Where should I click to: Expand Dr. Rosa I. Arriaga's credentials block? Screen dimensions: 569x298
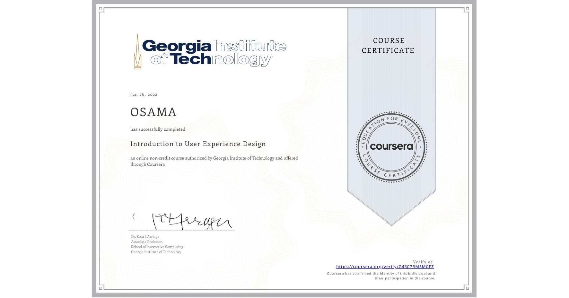coord(157,244)
